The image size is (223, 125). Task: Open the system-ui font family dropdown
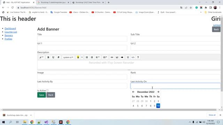coord(68,57)
